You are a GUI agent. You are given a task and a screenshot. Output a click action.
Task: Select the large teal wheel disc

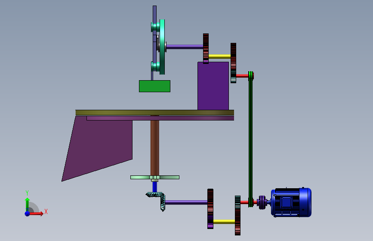[x=162, y=47]
